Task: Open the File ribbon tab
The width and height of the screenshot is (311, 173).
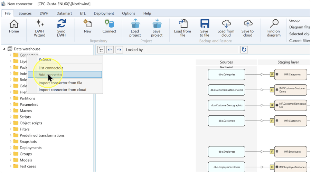Action: pyautogui.click(x=8, y=13)
